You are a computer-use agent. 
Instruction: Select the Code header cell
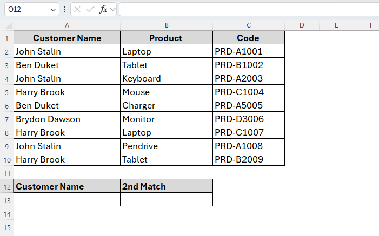pyautogui.click(x=248, y=38)
